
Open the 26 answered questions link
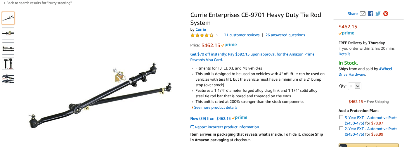pyautogui.click(x=285, y=35)
